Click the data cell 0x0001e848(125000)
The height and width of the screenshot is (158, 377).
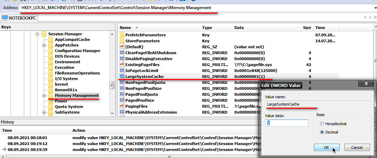(256, 71)
